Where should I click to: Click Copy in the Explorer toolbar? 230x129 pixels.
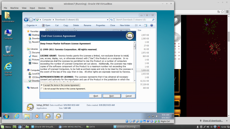pyautogui.click(x=66, y=25)
